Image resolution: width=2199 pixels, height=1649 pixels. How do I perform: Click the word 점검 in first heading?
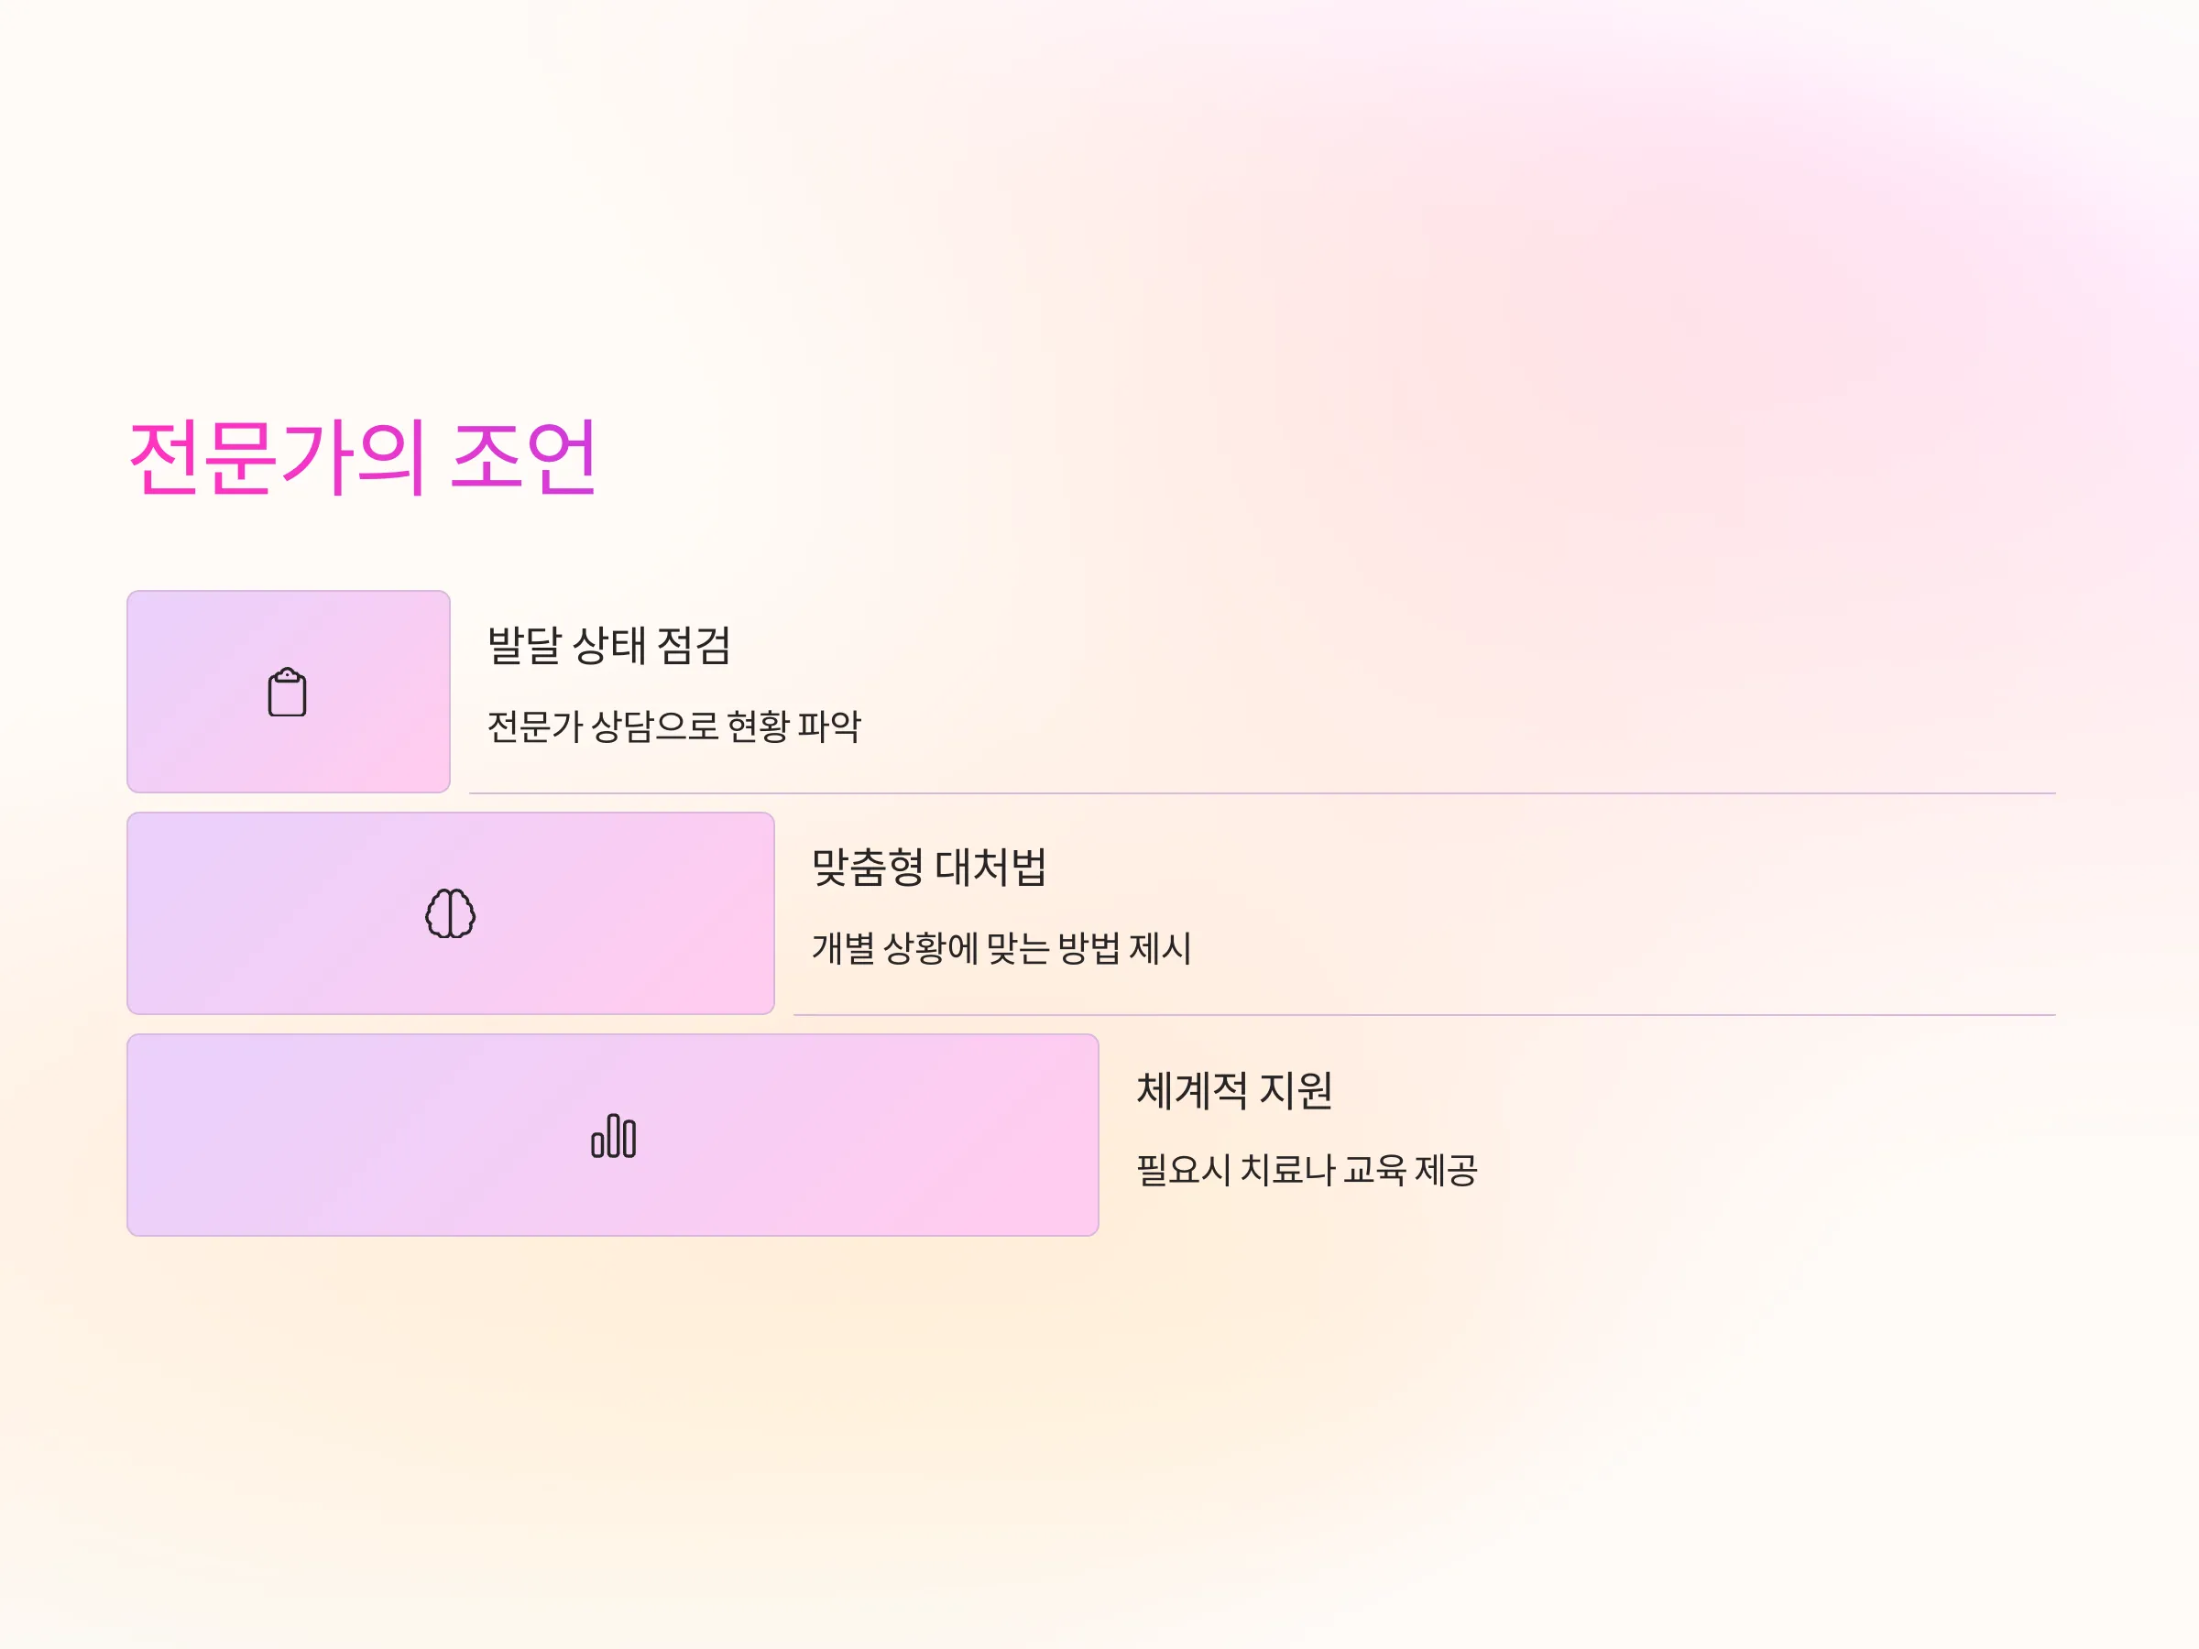click(x=694, y=646)
